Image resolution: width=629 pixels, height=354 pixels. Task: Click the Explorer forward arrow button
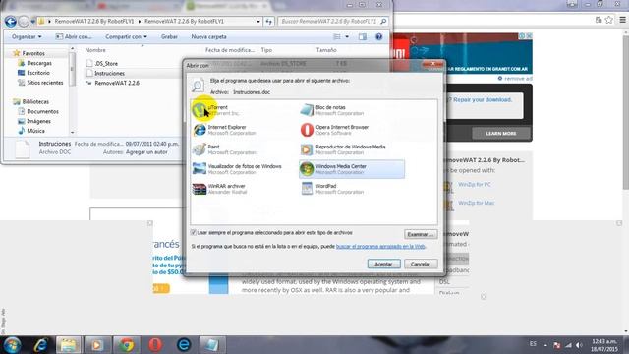tap(24, 22)
